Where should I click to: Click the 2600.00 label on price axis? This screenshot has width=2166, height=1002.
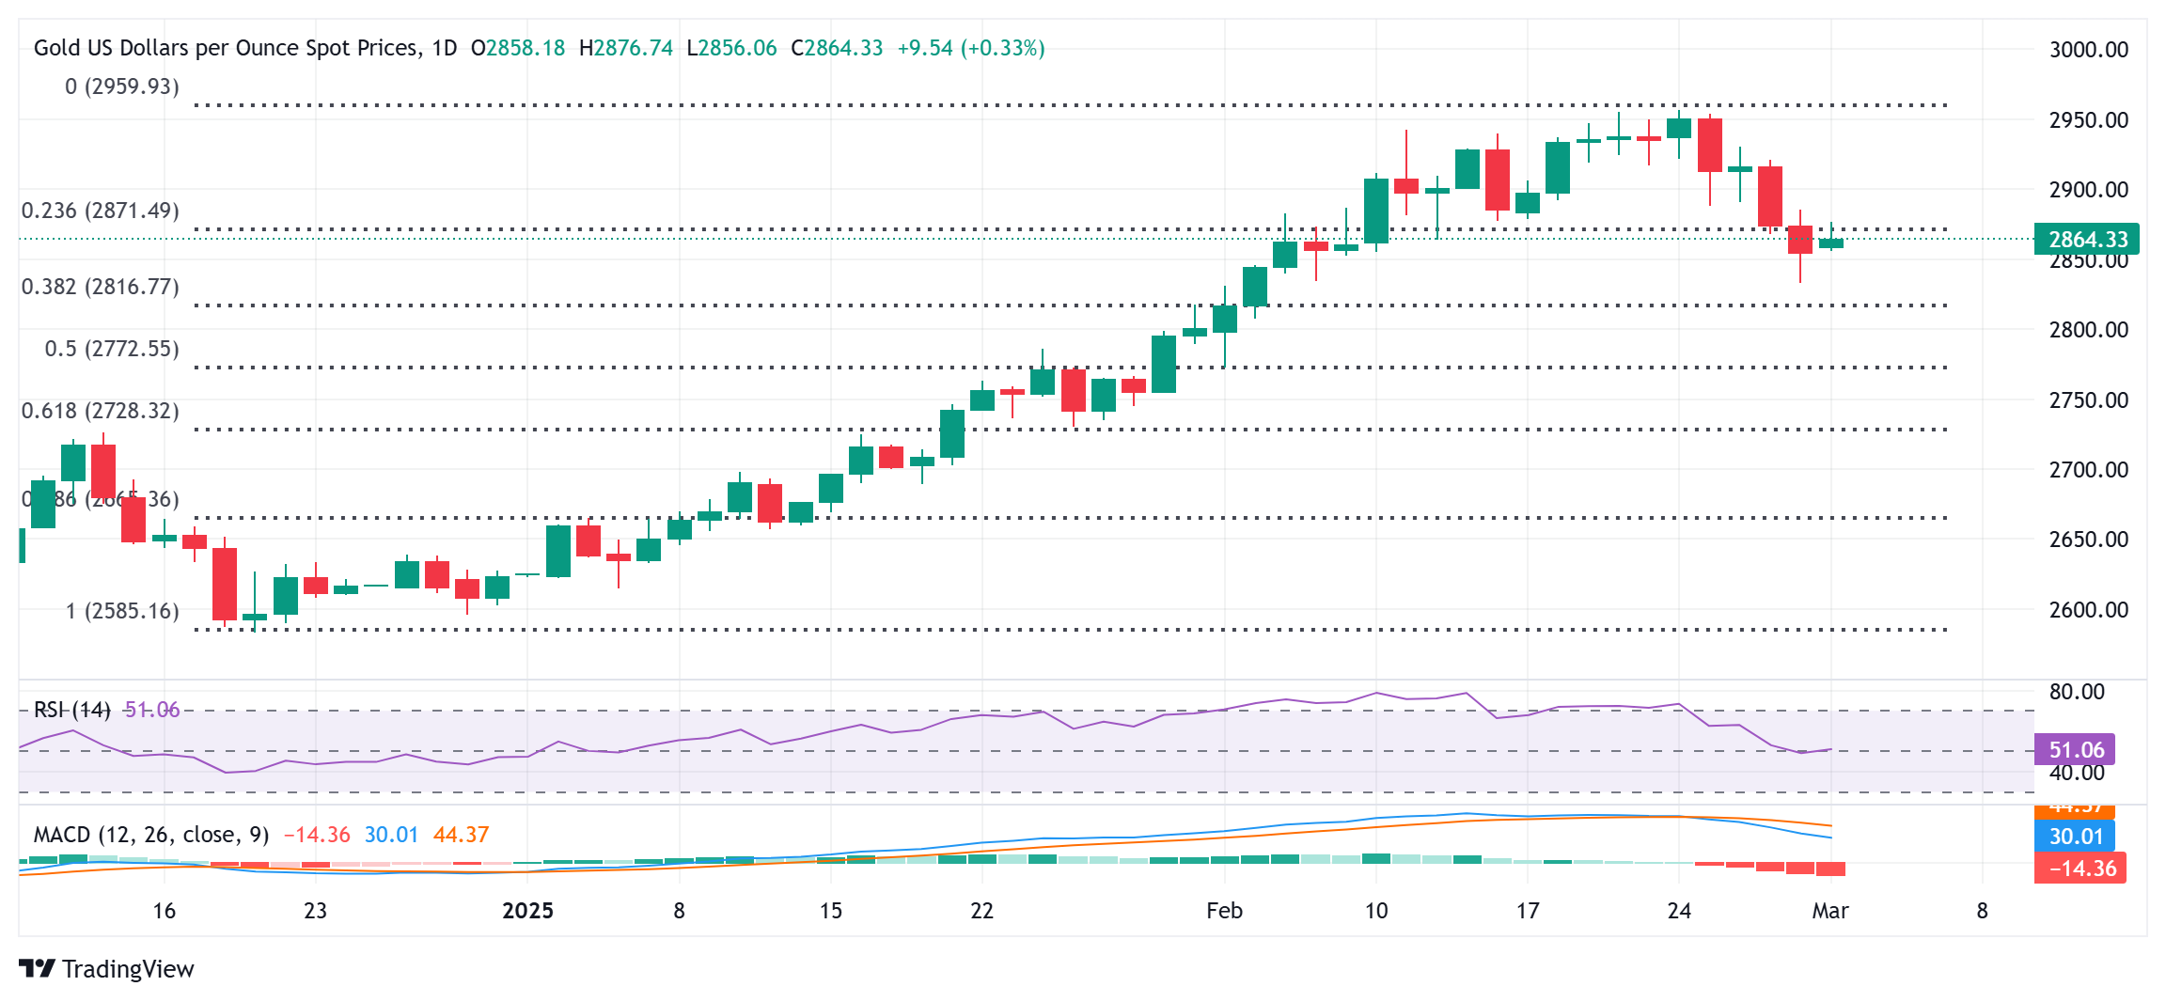tap(2088, 610)
